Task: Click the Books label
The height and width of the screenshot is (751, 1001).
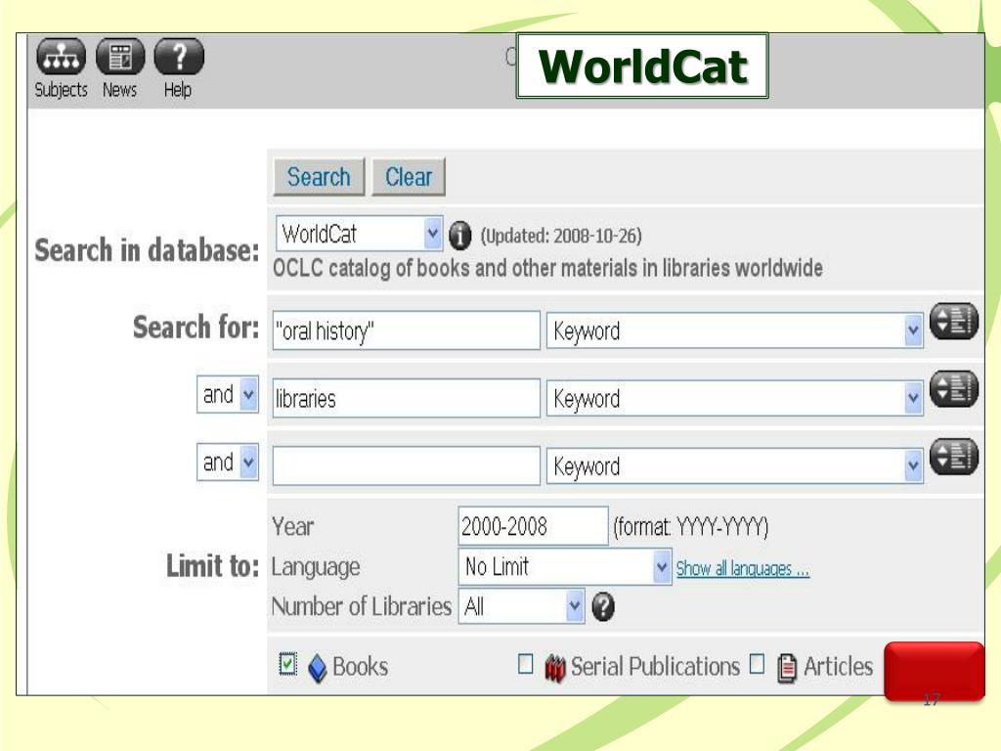Action: click(360, 667)
